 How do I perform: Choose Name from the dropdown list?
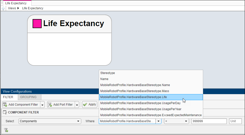(x=151, y=79)
